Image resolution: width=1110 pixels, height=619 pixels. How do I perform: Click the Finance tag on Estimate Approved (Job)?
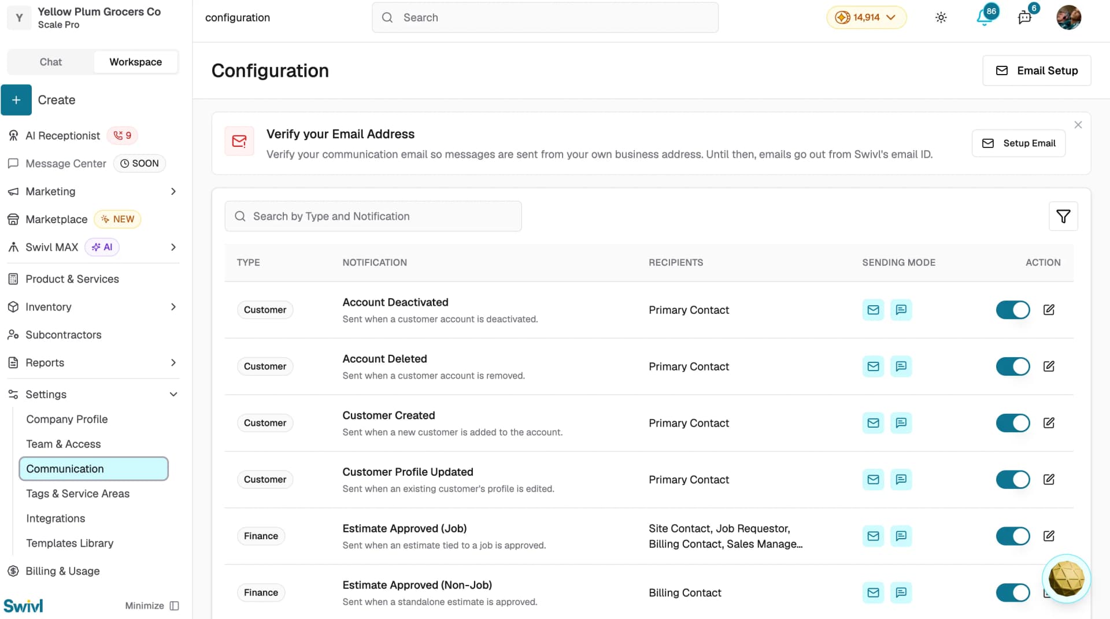coord(261,536)
